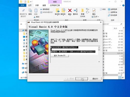Click the Move To folder icon
This screenshot has width=130, height=97.
(x=57, y=10)
